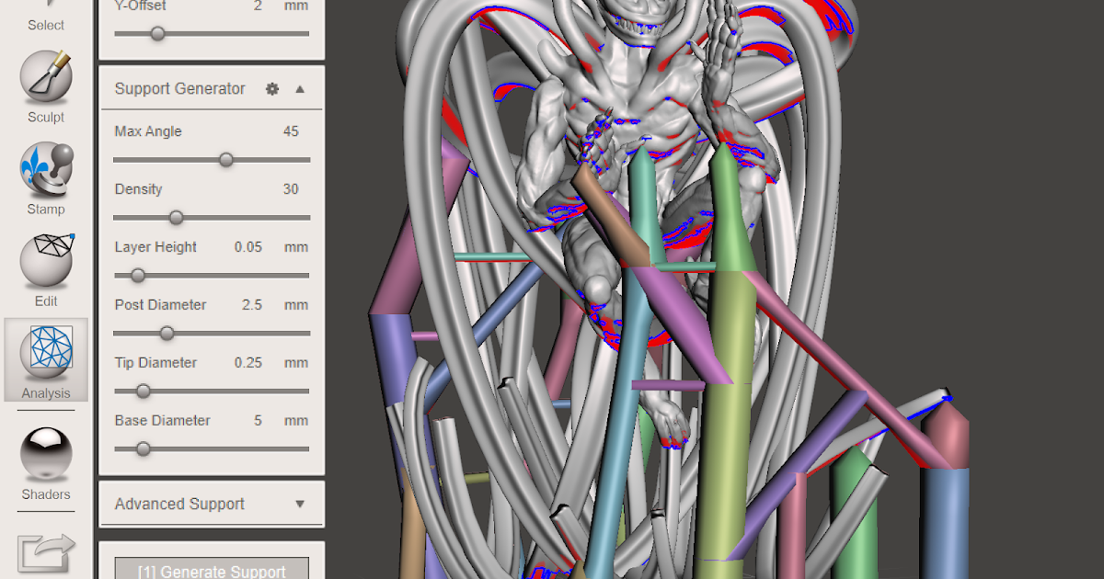The height and width of the screenshot is (579, 1104).
Task: Open Support Generator settings gear
Action: point(272,89)
